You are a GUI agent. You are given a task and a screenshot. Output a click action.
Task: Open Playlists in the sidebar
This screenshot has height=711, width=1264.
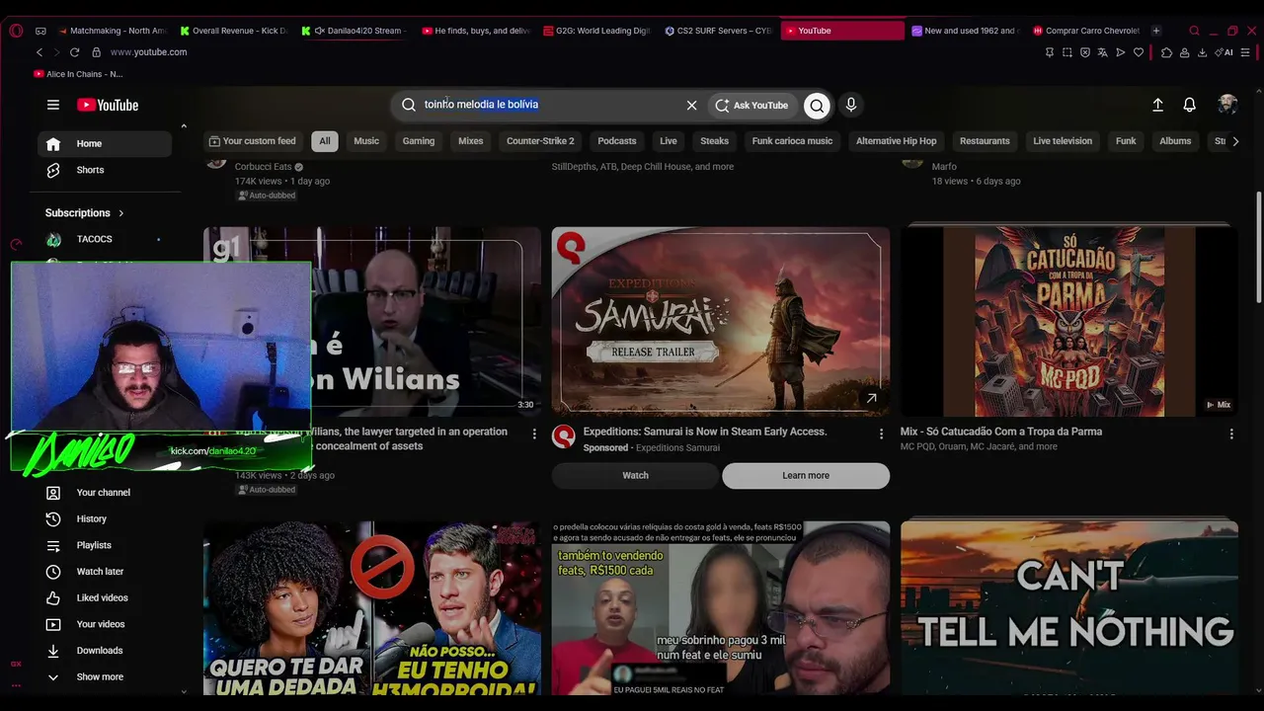105,545
